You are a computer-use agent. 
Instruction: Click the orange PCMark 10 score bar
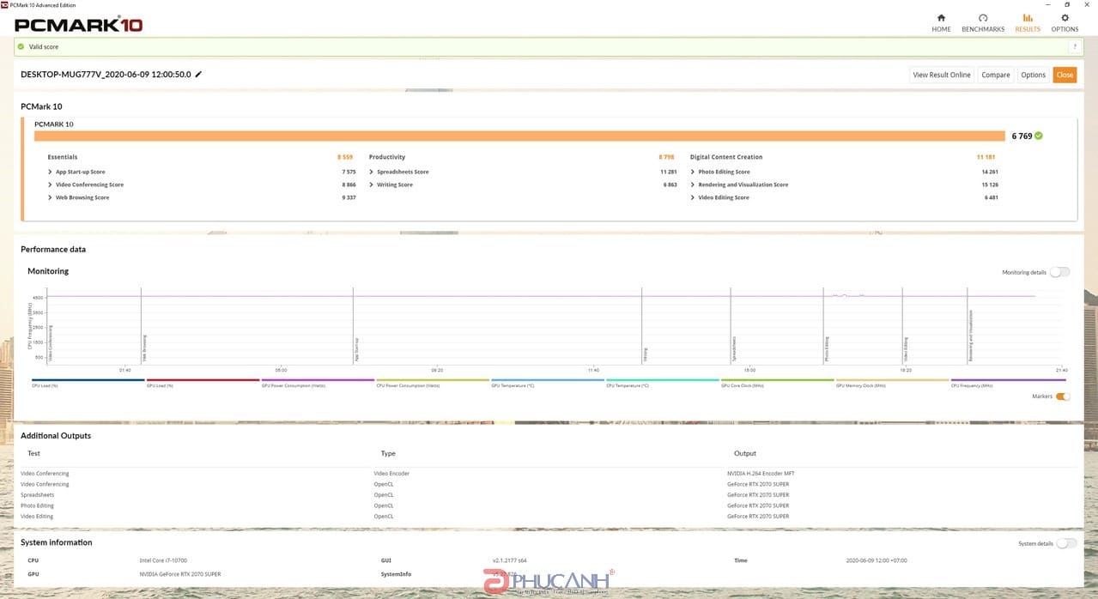pos(519,136)
